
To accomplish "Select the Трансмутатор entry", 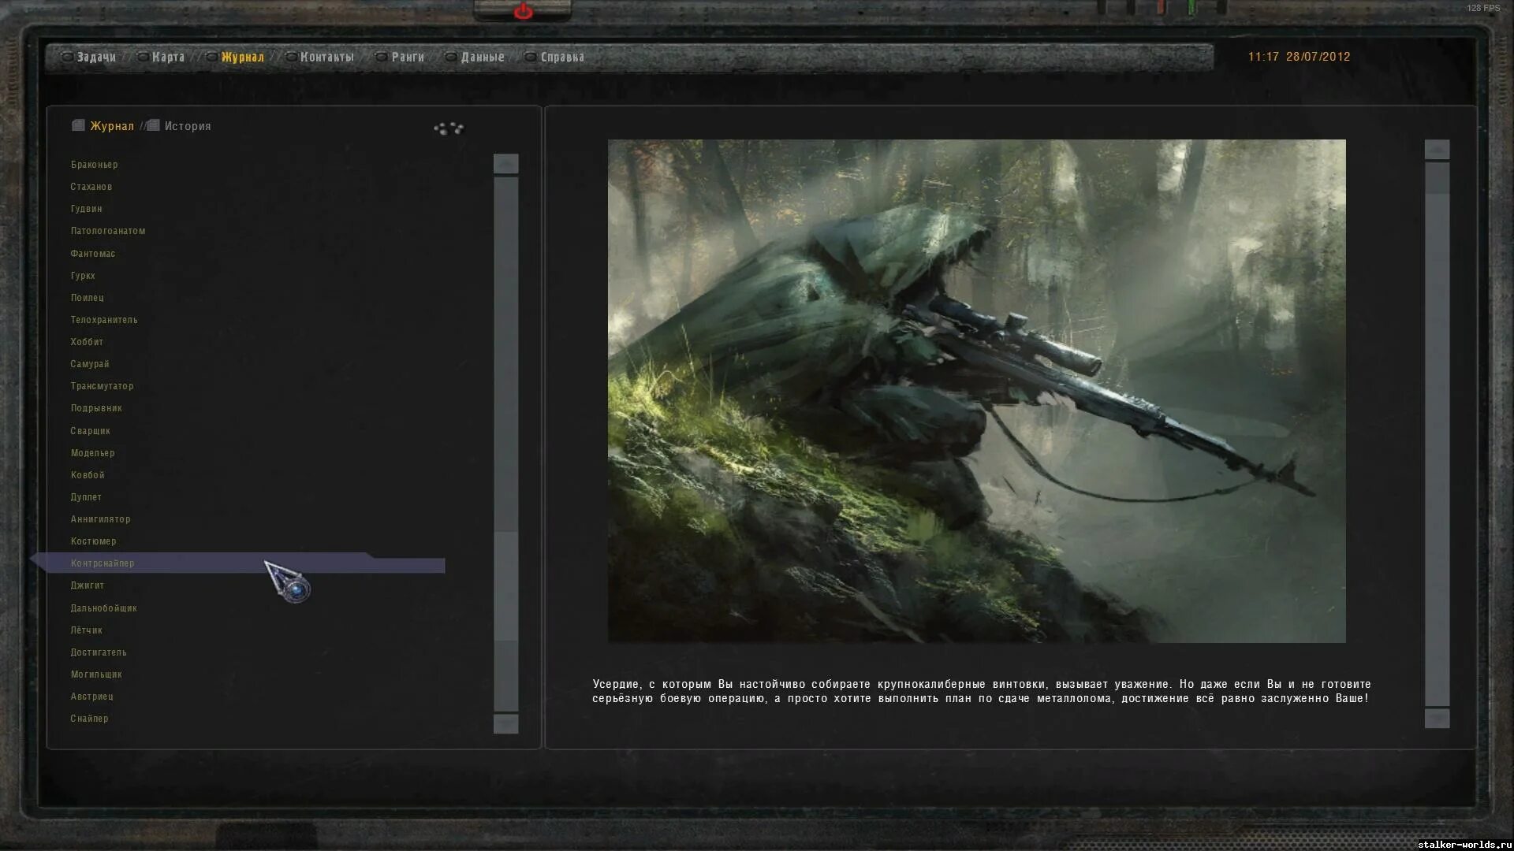I will click(x=103, y=386).
